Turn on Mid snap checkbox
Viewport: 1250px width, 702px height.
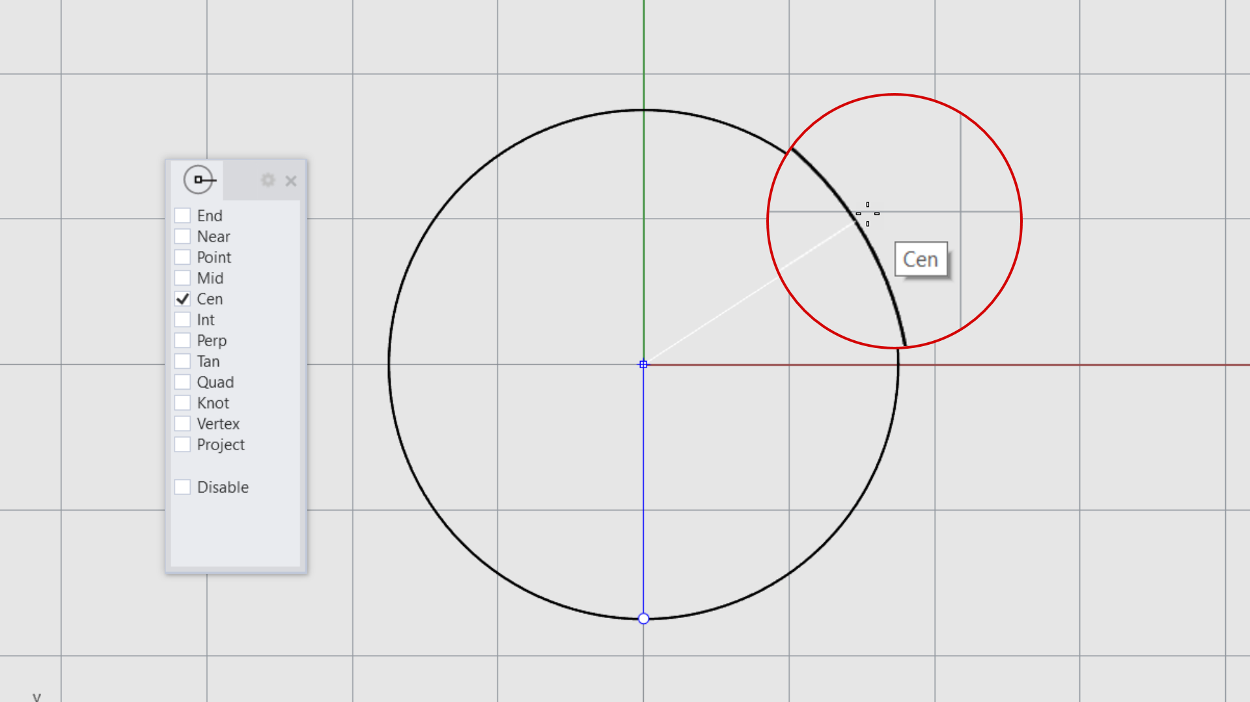pos(183,278)
